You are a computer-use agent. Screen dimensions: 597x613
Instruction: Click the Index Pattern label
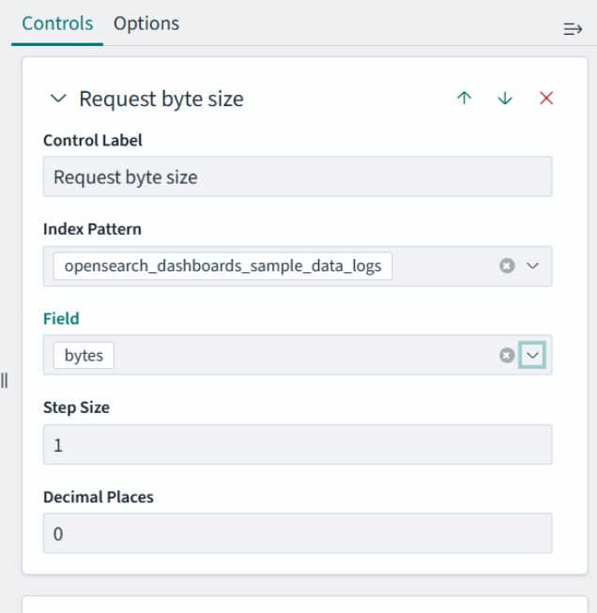coord(92,229)
